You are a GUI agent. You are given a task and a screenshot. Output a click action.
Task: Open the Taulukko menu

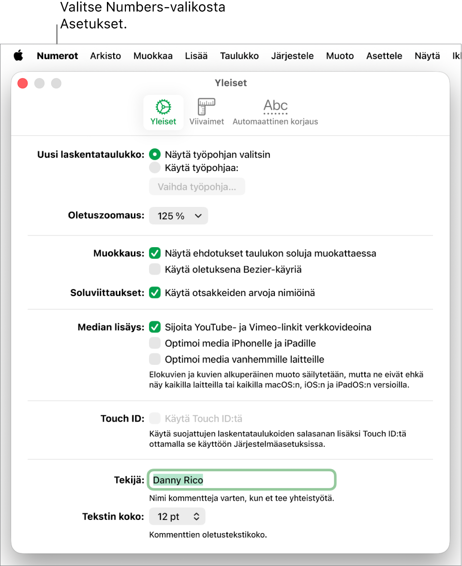coord(239,56)
